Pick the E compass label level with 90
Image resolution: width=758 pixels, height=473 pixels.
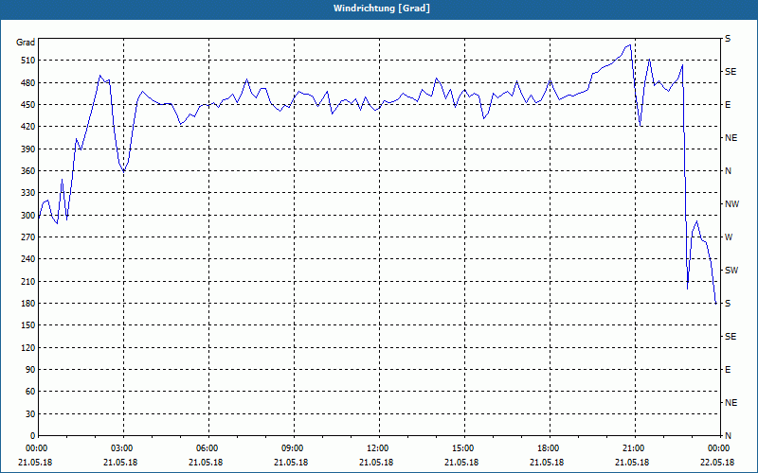pos(728,369)
